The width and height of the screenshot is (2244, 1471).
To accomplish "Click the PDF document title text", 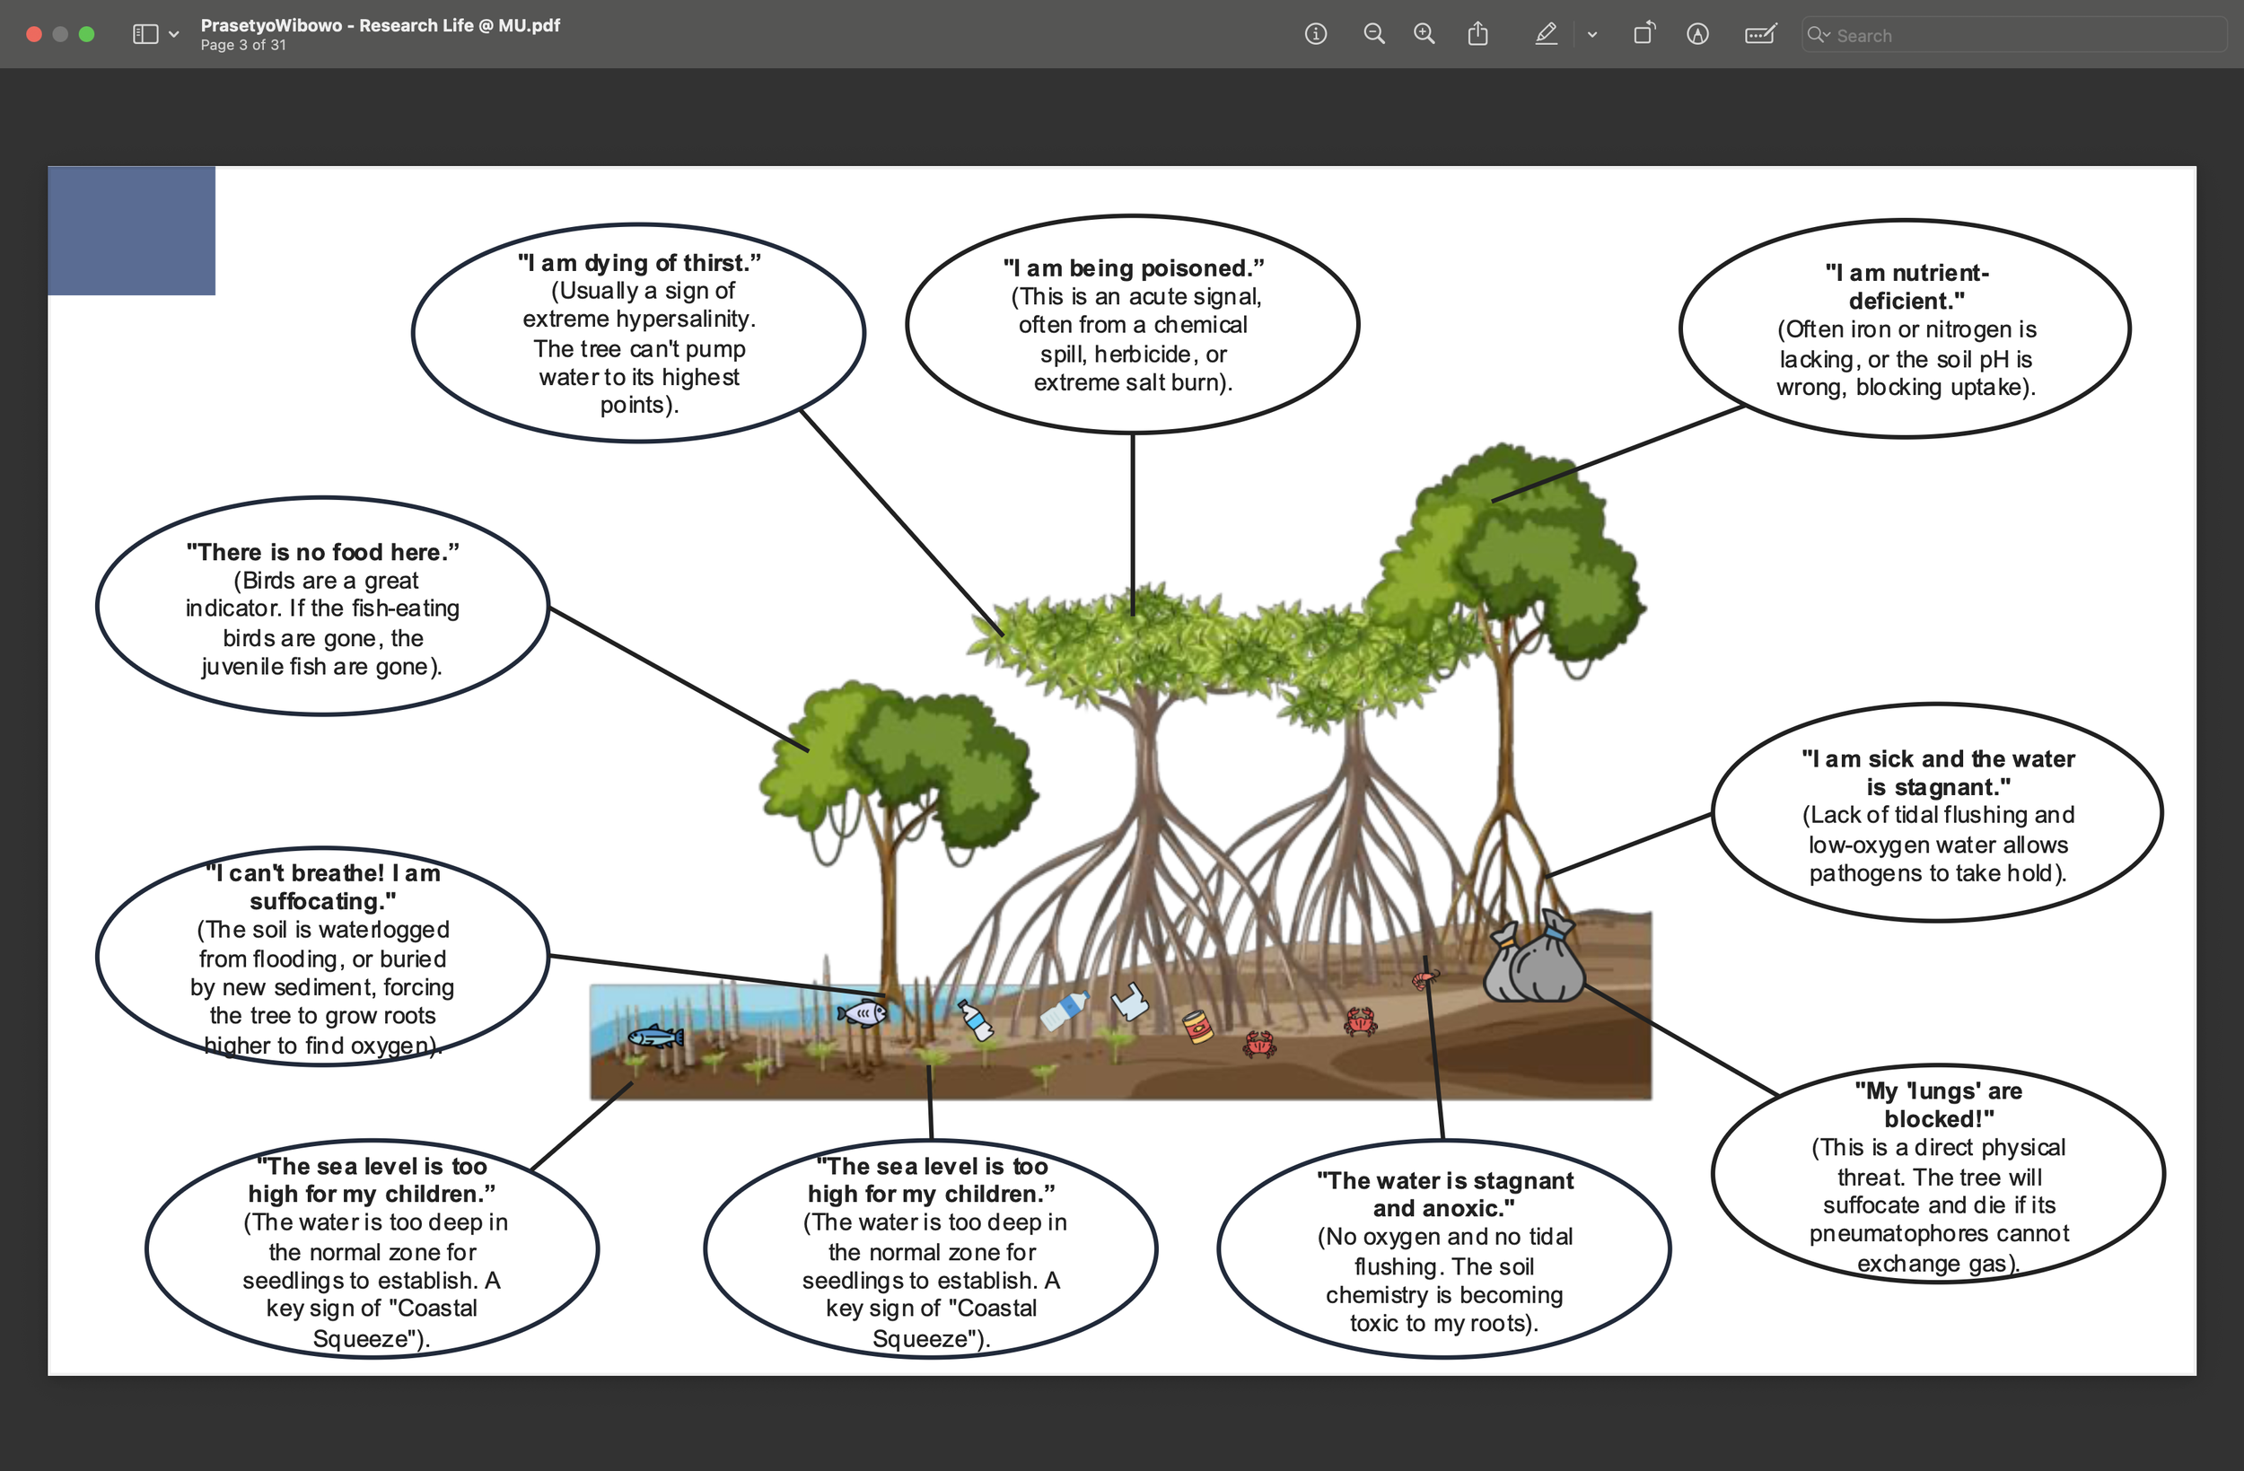I will (380, 25).
